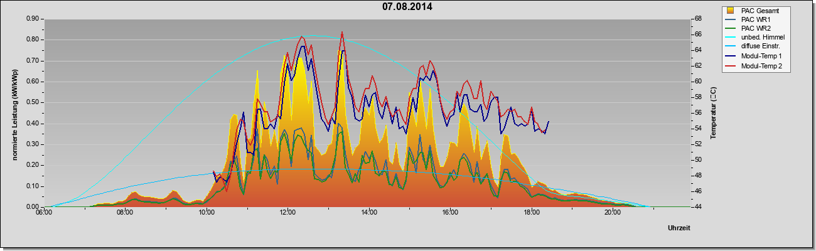This screenshot has height=251, width=816.
Task: Select the Modul-Temp 2 red legend line
Action: pyautogui.click(x=731, y=67)
